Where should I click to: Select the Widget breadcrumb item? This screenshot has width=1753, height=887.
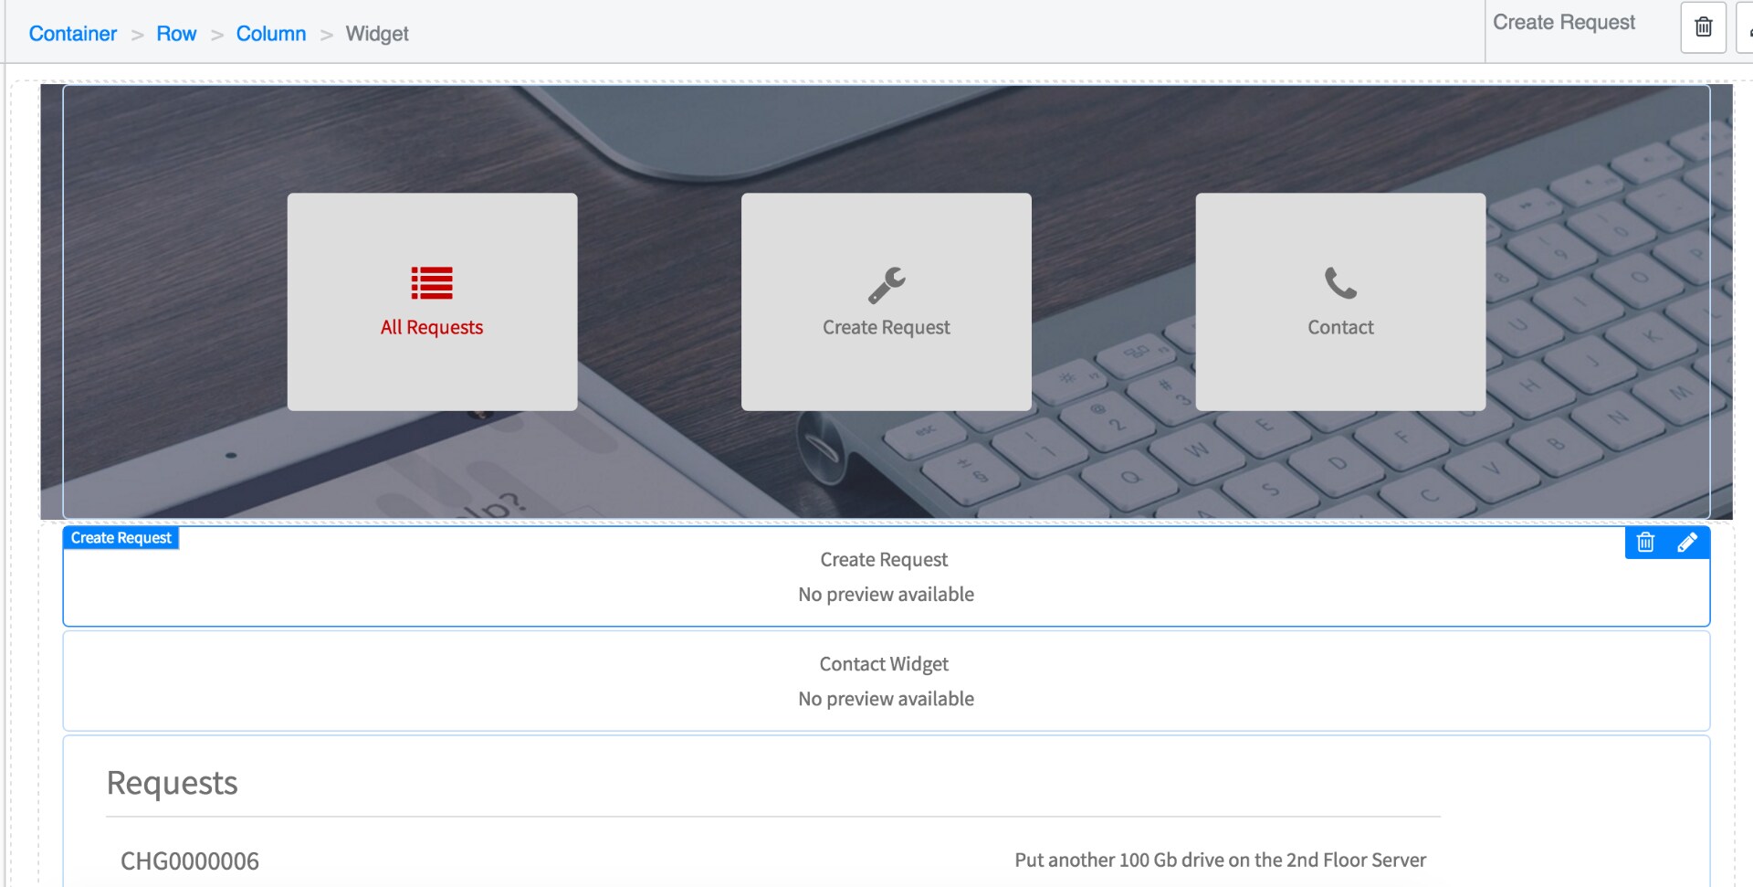[x=377, y=34]
